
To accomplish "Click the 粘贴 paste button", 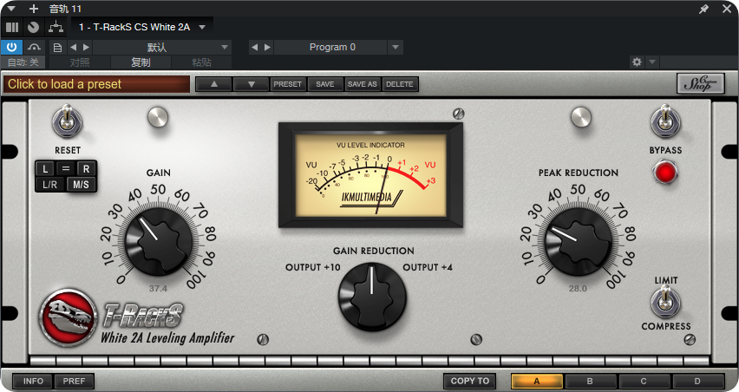I will 201,62.
